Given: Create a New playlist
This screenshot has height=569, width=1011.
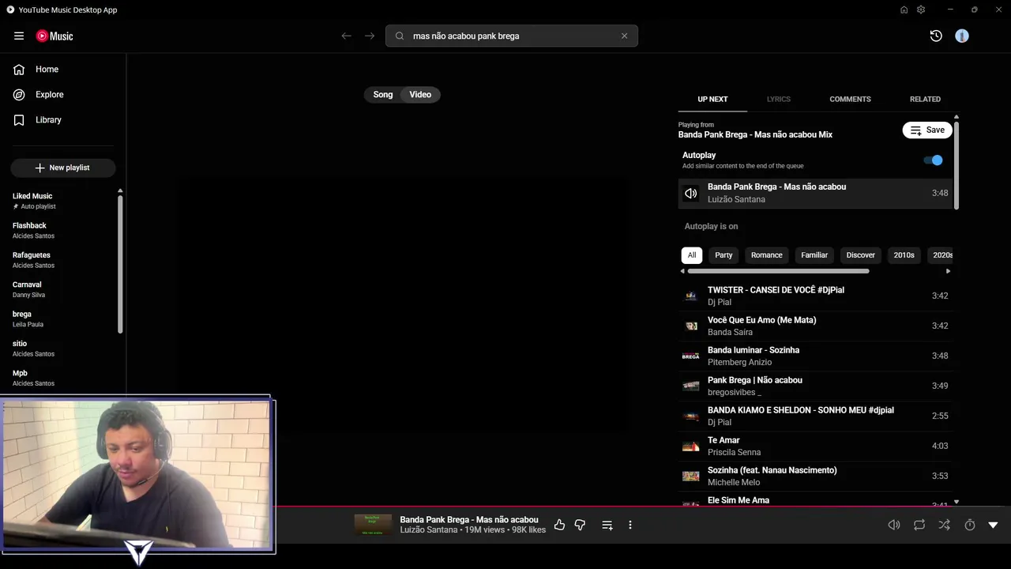Looking at the screenshot, I should 63,168.
